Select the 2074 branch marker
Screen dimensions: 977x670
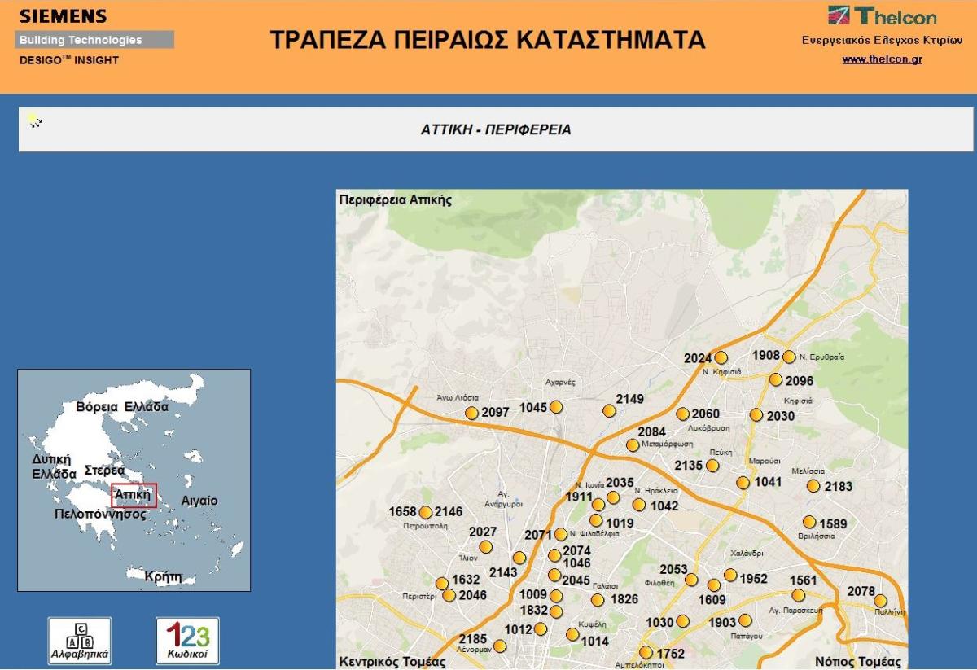554,555
